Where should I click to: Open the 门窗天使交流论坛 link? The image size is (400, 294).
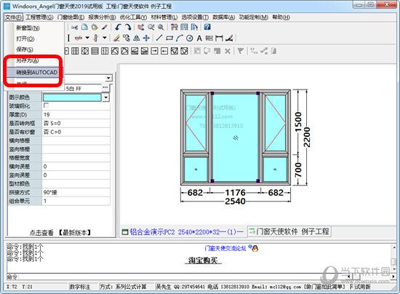225,248
